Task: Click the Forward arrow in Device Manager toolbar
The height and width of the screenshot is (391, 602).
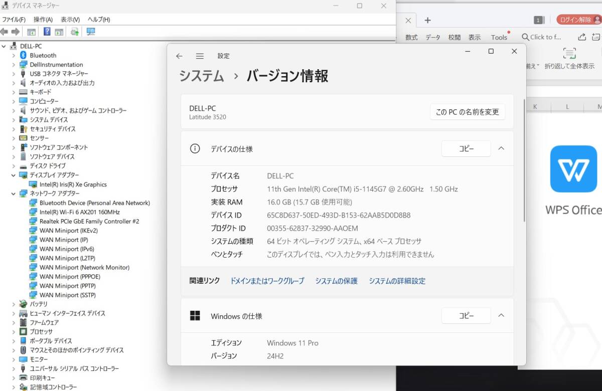Action: (x=16, y=32)
